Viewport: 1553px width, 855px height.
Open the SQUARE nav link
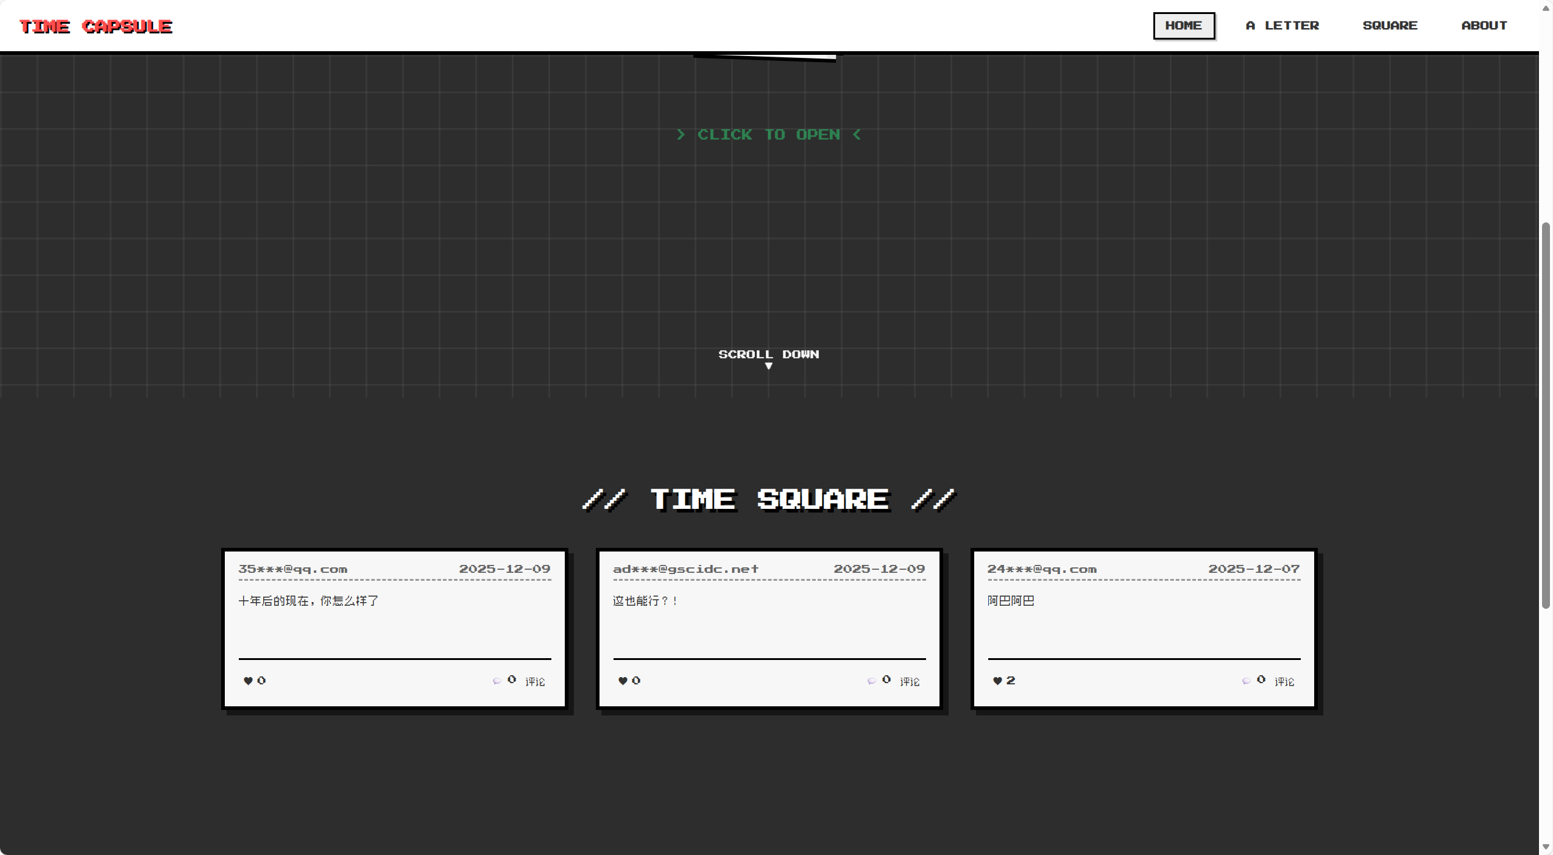pos(1390,26)
